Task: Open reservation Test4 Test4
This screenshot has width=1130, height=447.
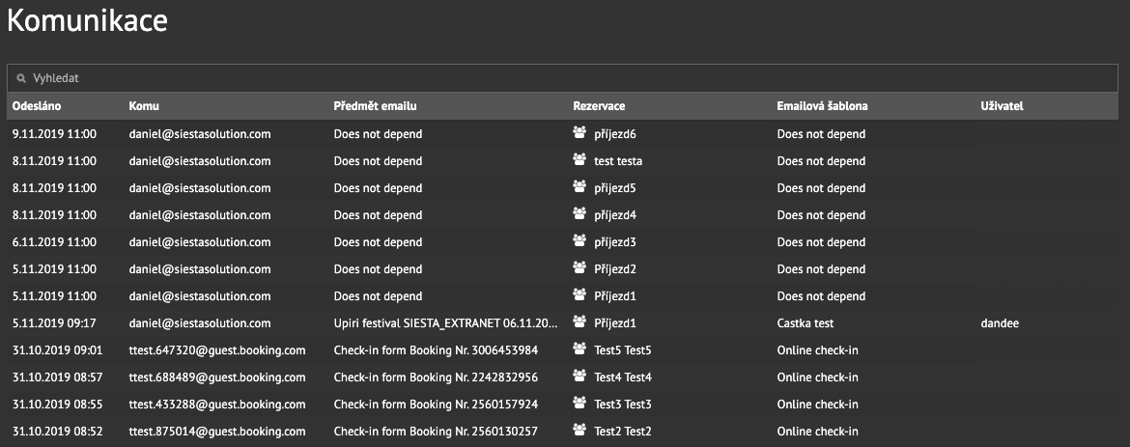Action: click(623, 377)
